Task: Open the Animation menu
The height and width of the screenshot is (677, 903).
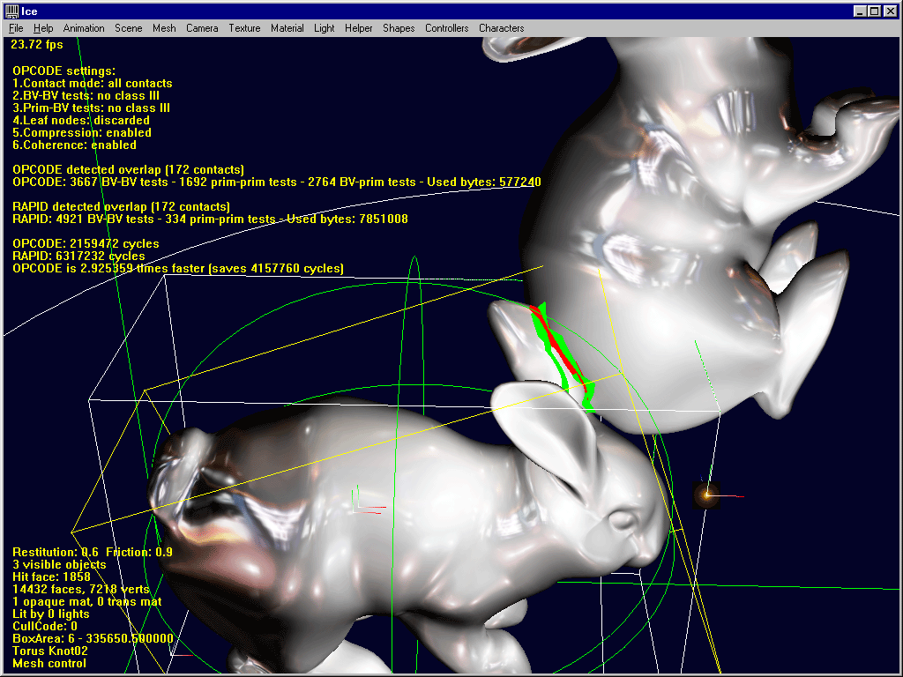Action: [x=84, y=28]
